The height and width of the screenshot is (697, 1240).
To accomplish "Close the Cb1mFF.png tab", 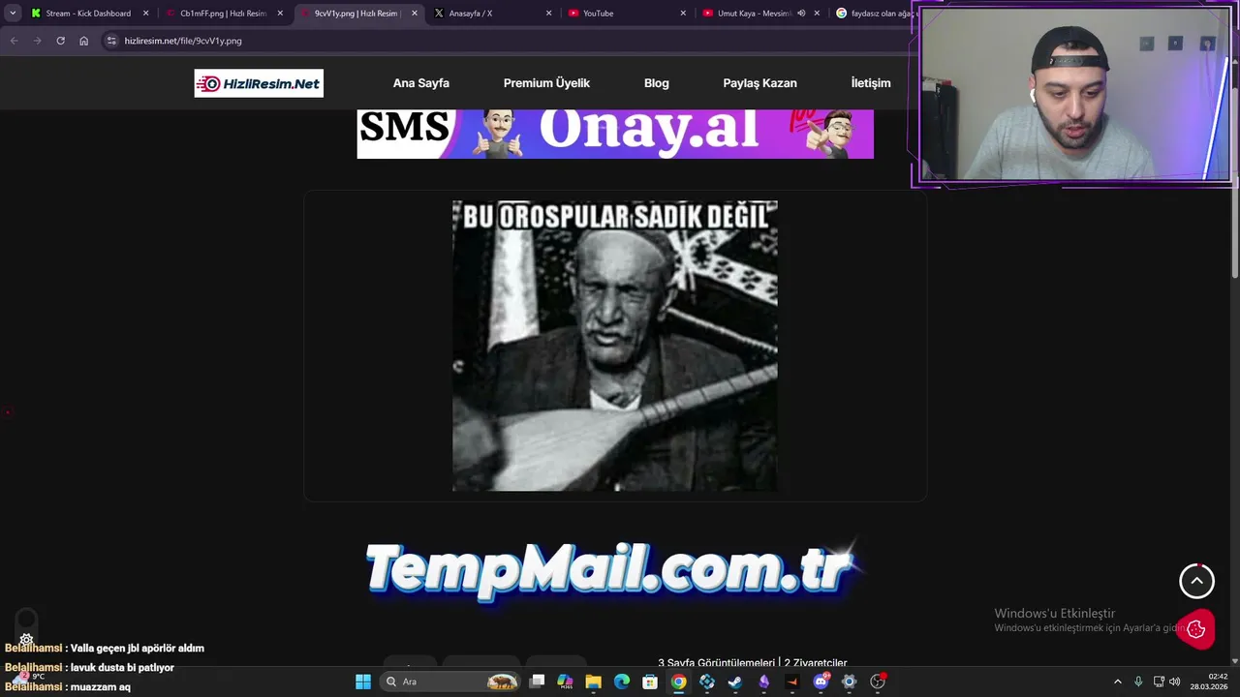I will pyautogui.click(x=280, y=14).
